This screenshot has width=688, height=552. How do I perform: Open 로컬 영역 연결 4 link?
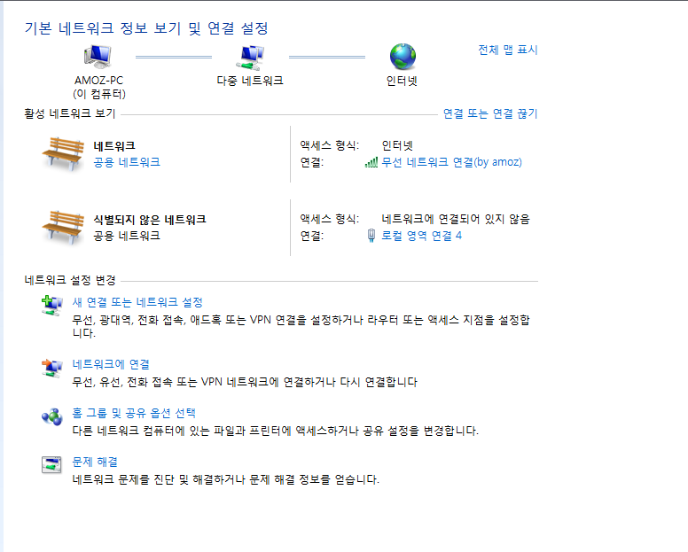[x=422, y=236]
